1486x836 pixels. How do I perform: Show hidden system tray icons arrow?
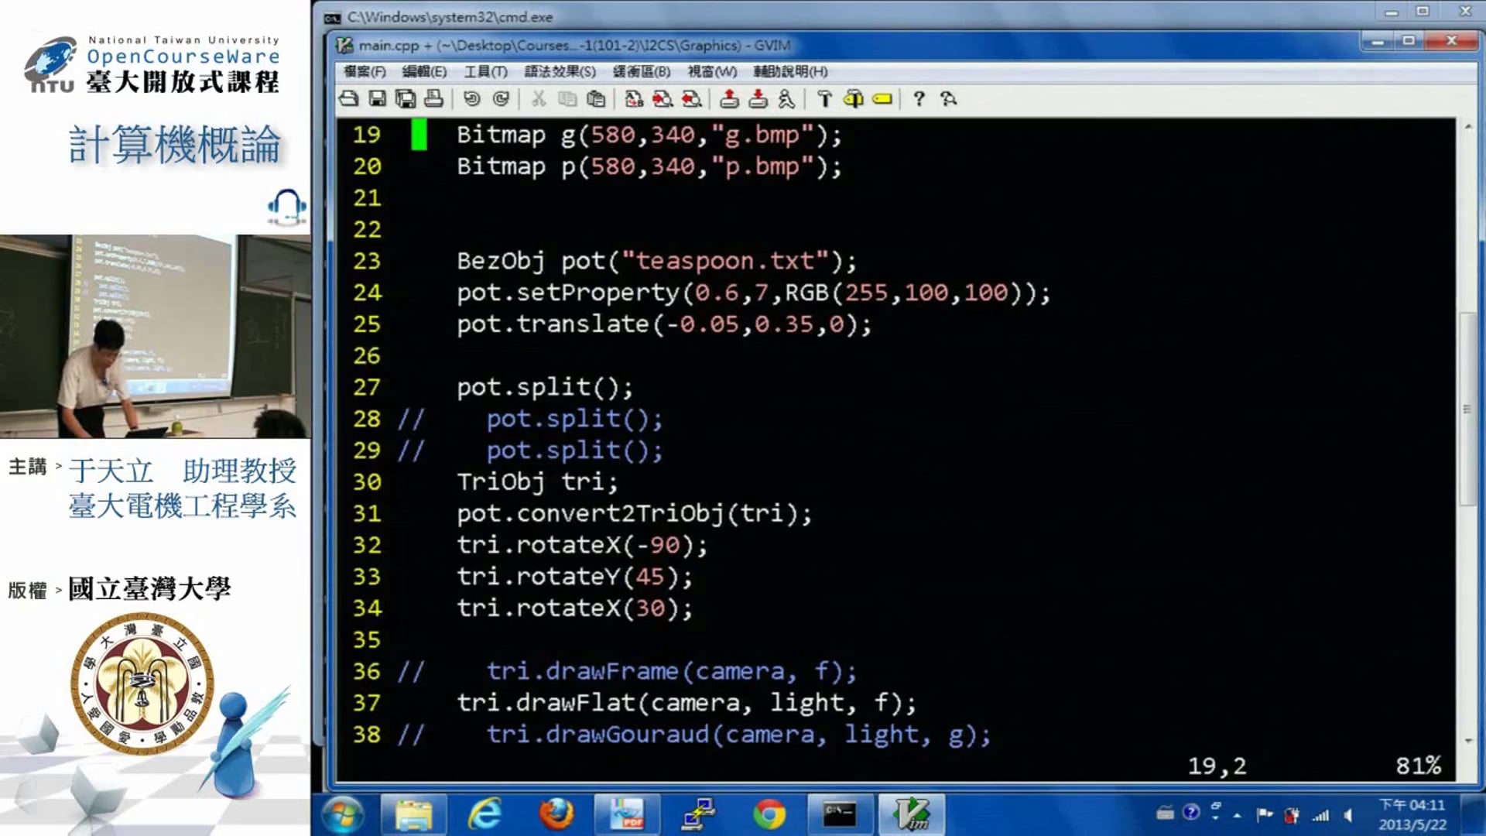pyautogui.click(x=1238, y=815)
